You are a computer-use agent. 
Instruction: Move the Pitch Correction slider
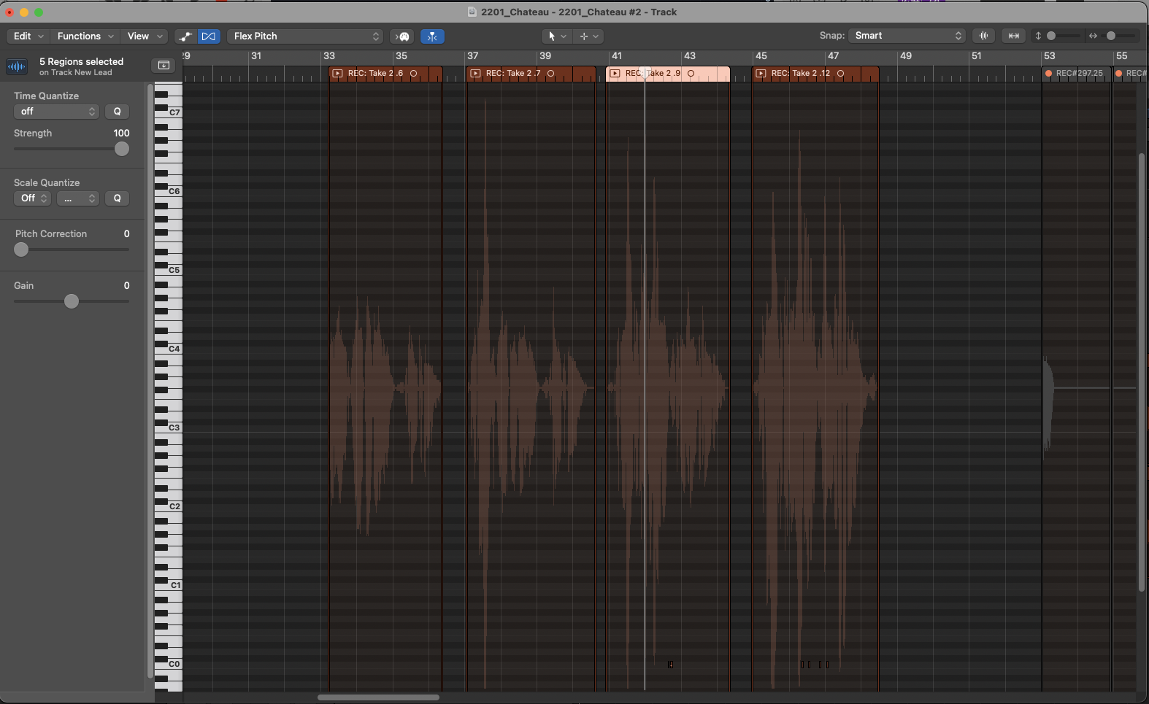click(21, 250)
